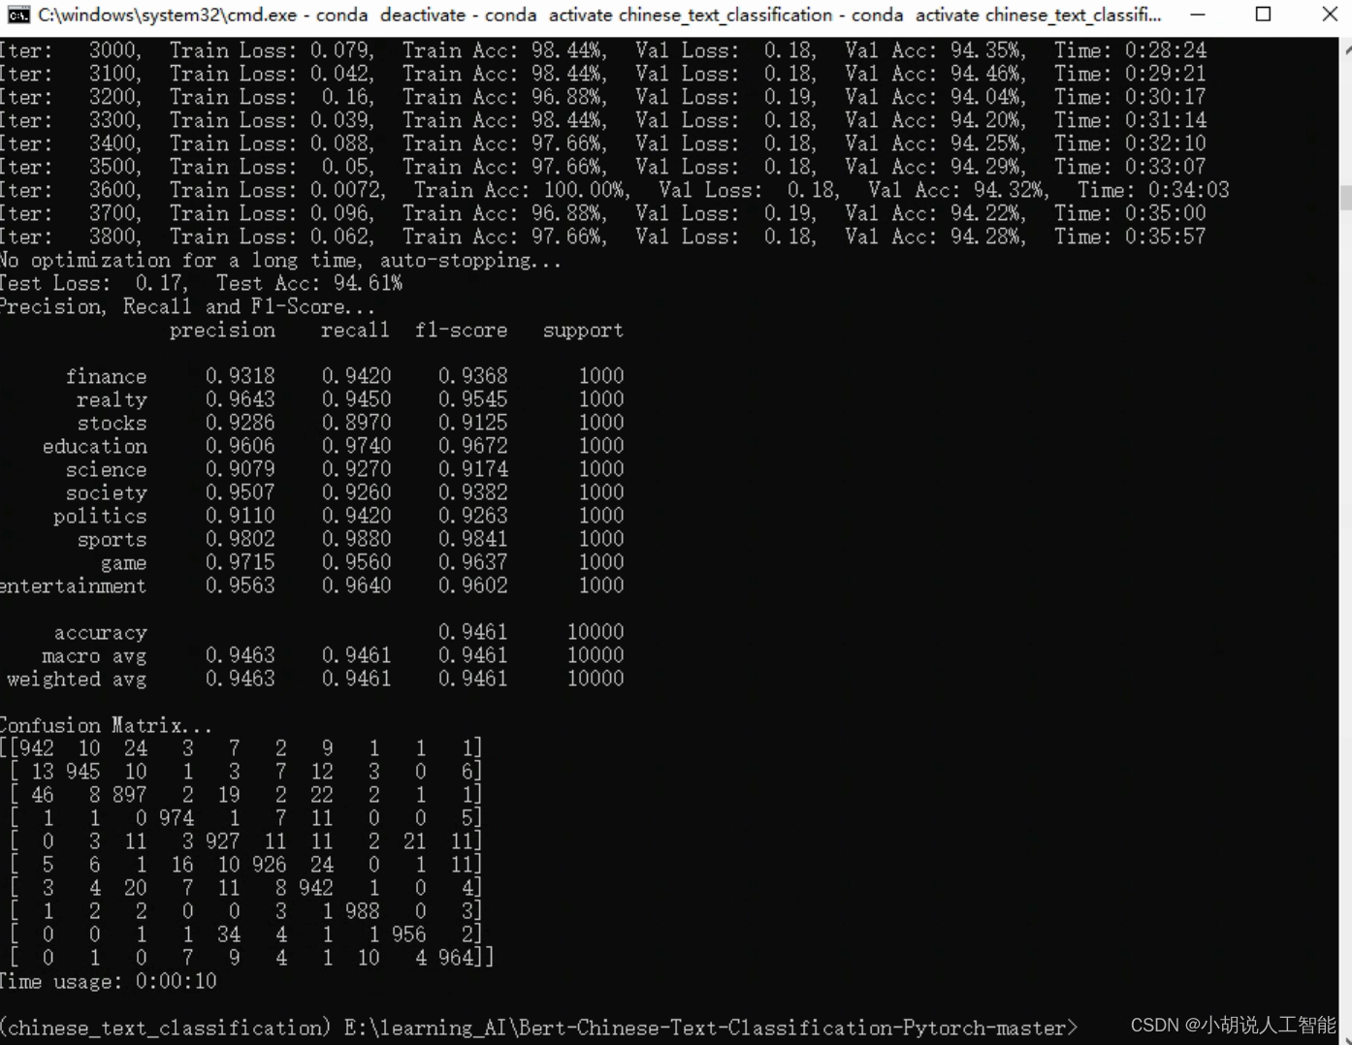Screen dimensions: 1352x1045
Task: Click the 'education' row label
Action: tap(94, 446)
